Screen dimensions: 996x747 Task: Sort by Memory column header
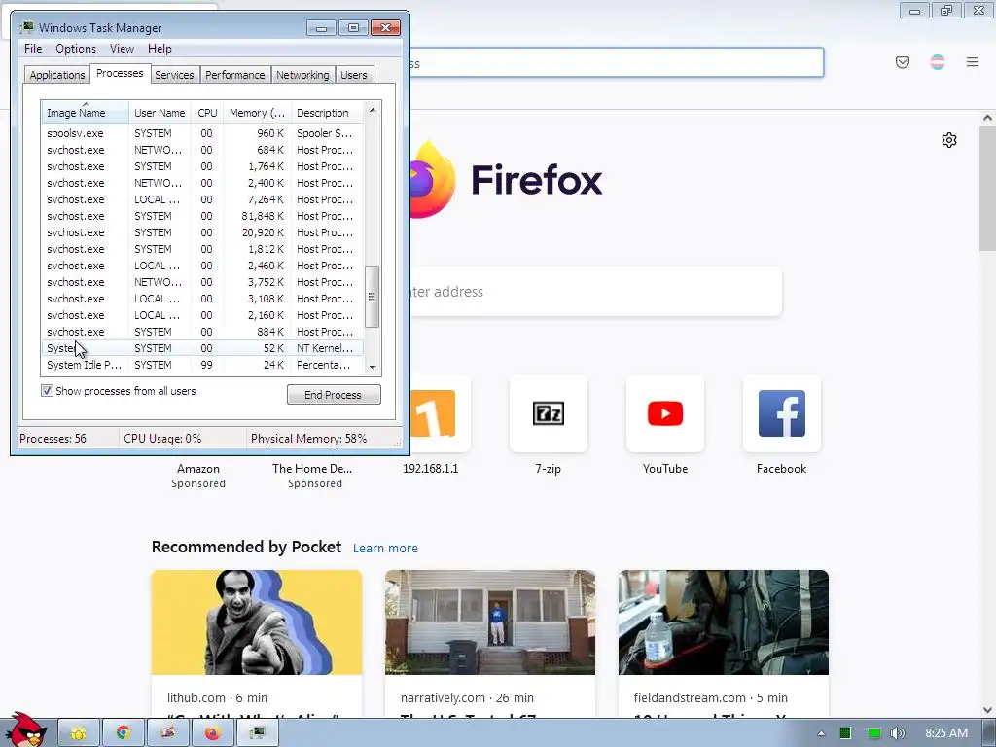[x=257, y=113]
